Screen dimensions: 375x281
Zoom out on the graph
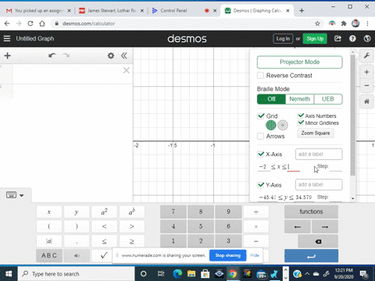pyautogui.click(x=366, y=85)
